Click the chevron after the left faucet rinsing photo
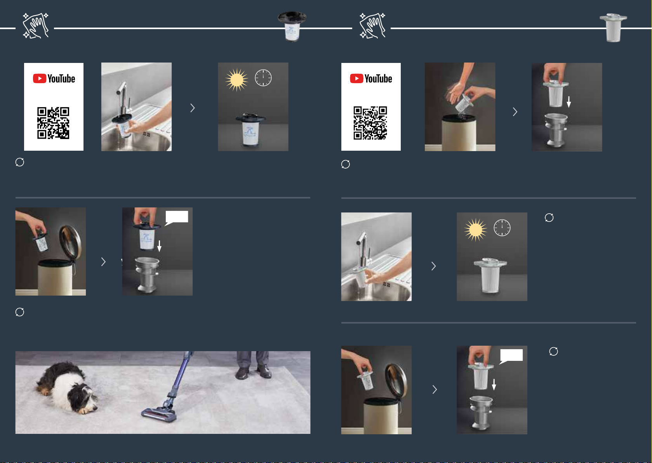Screen dimensions: 652x463 (x=193, y=108)
